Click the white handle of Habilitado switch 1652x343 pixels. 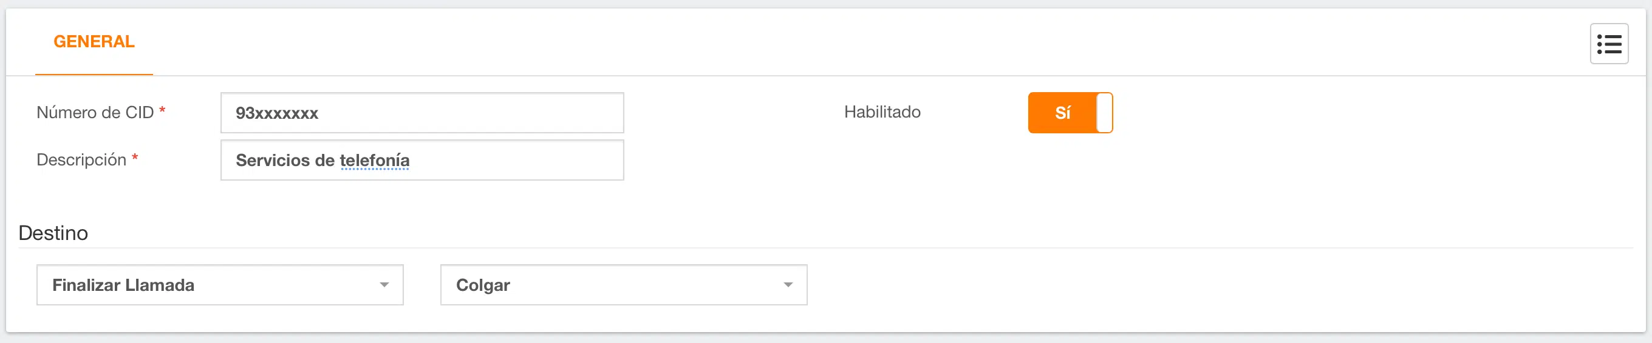click(1104, 113)
